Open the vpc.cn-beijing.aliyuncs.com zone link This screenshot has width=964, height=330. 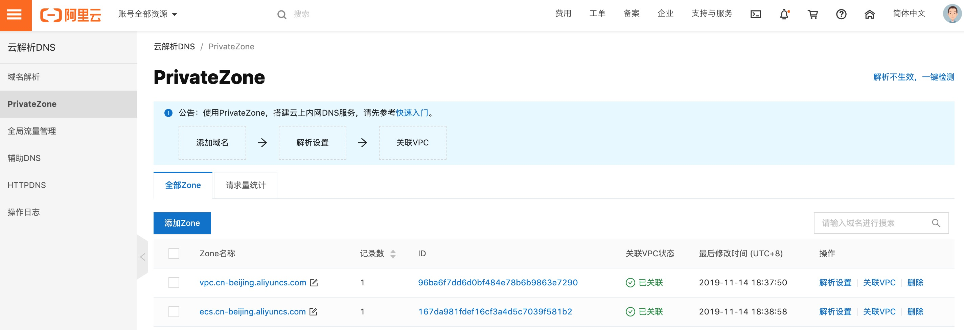pyautogui.click(x=253, y=283)
